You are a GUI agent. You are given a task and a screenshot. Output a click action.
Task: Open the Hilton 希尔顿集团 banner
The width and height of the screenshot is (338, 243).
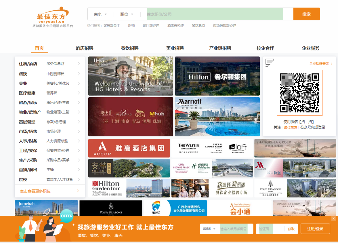217,76
